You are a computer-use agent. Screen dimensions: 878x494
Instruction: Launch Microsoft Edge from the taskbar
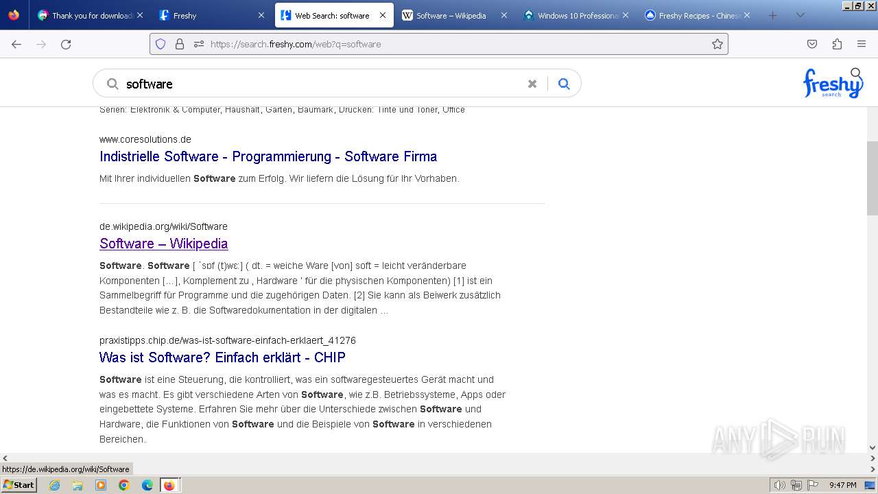tap(147, 485)
